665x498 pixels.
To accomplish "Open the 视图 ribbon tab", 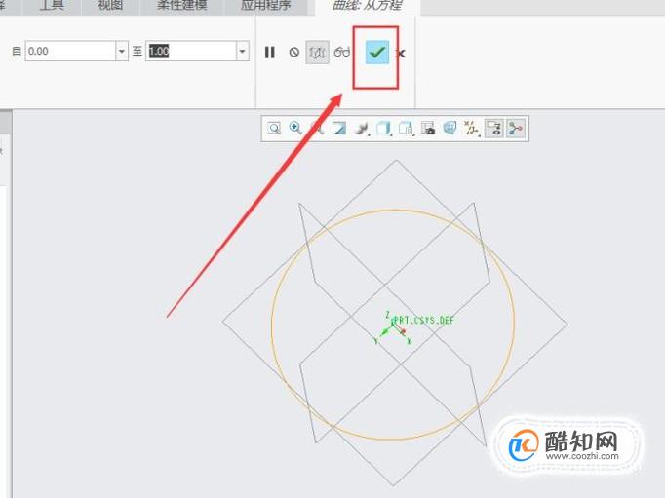I will click(110, 6).
